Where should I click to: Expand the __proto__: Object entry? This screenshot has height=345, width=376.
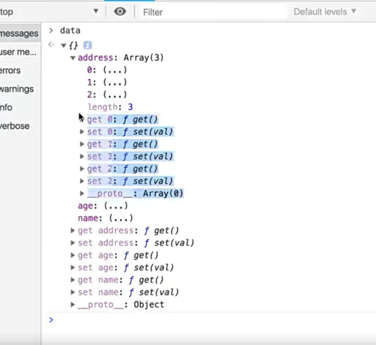(x=73, y=304)
